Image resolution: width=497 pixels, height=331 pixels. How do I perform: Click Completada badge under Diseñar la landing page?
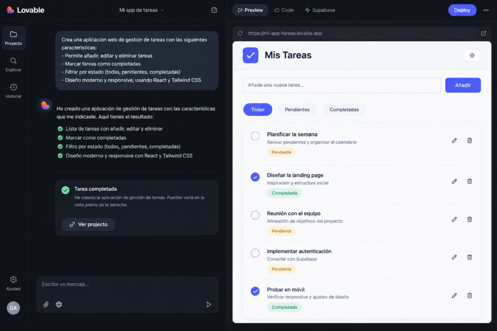point(284,193)
